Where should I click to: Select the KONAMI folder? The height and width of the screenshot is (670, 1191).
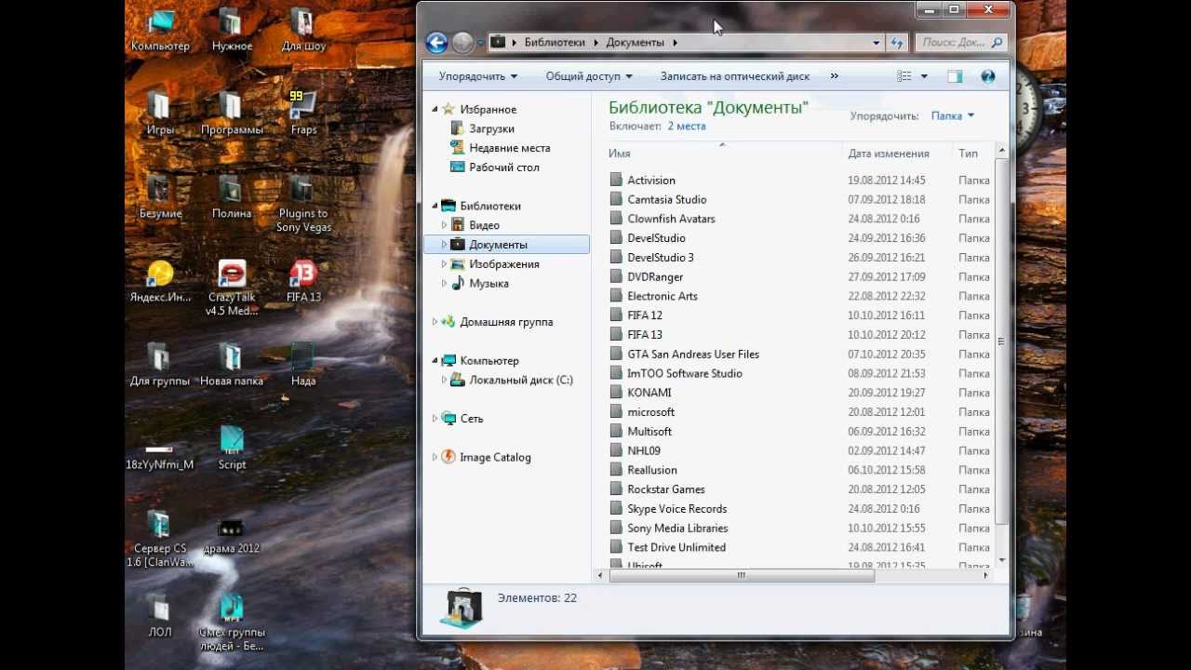point(649,393)
